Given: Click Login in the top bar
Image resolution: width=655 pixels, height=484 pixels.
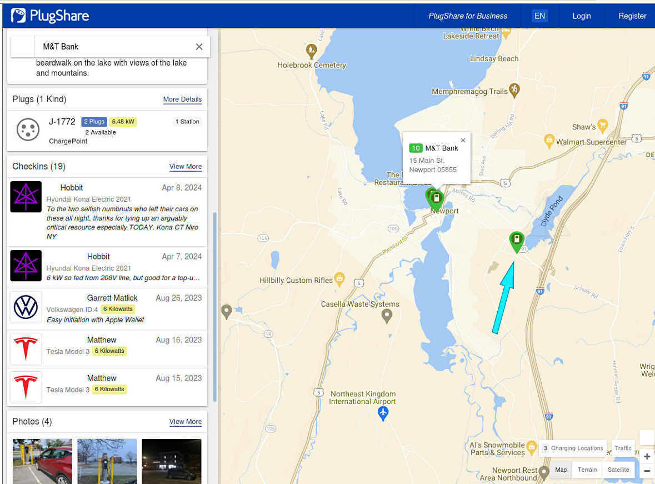Looking at the screenshot, I should 582,16.
